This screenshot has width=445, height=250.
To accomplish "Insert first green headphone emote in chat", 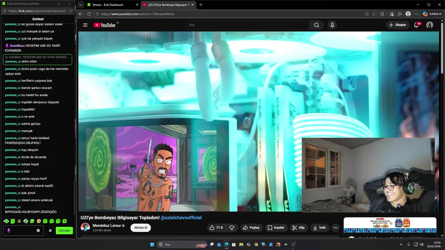I will click(6, 221).
